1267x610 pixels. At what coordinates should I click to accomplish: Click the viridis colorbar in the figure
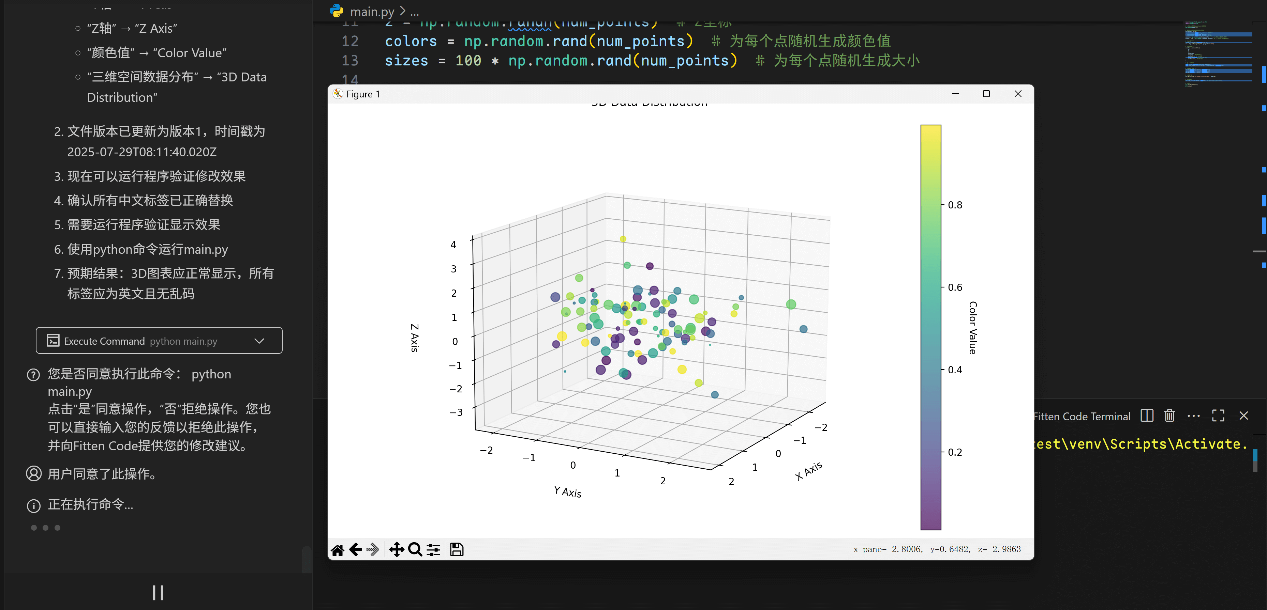pos(930,327)
